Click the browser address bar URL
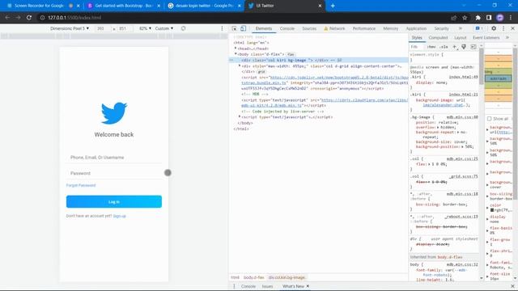The image size is (518, 291). 74,18
